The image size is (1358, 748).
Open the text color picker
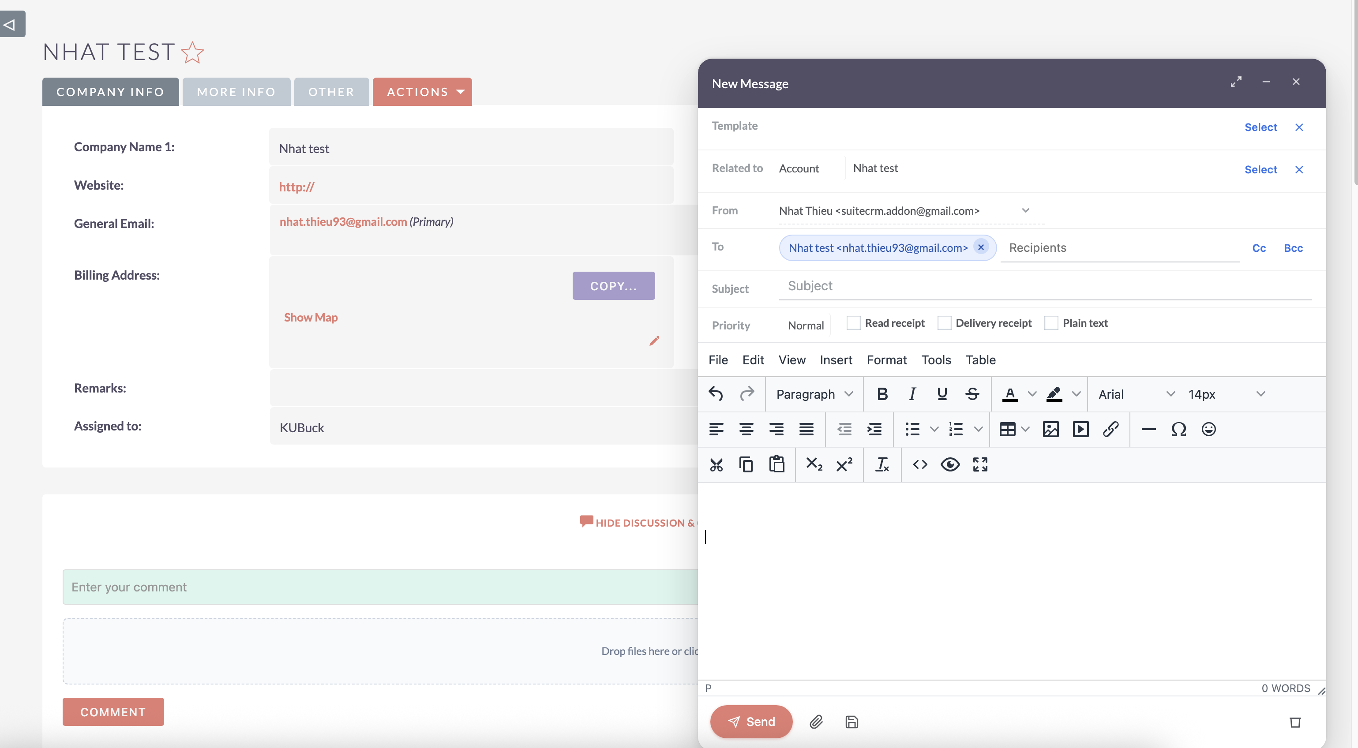[x=1010, y=394]
